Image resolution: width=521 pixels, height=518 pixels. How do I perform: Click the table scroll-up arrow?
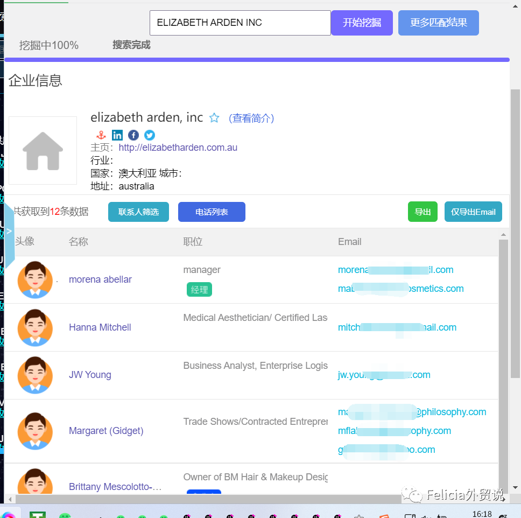tap(503, 235)
